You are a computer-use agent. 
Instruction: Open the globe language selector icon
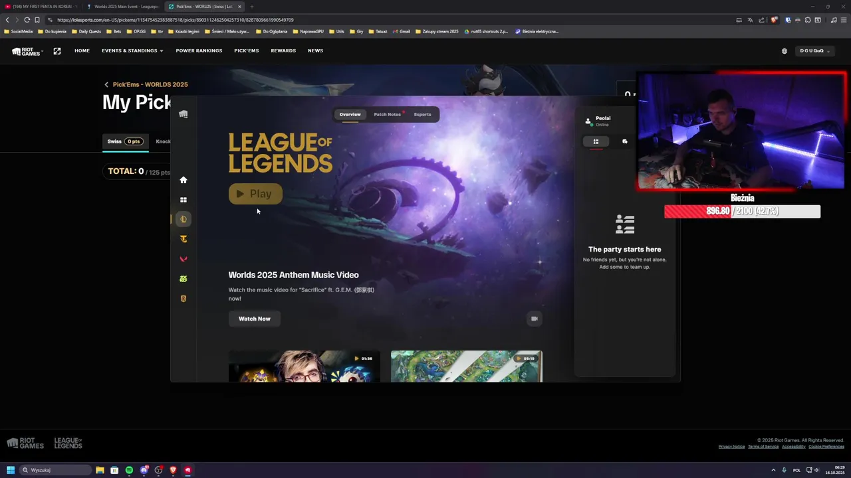click(x=785, y=51)
